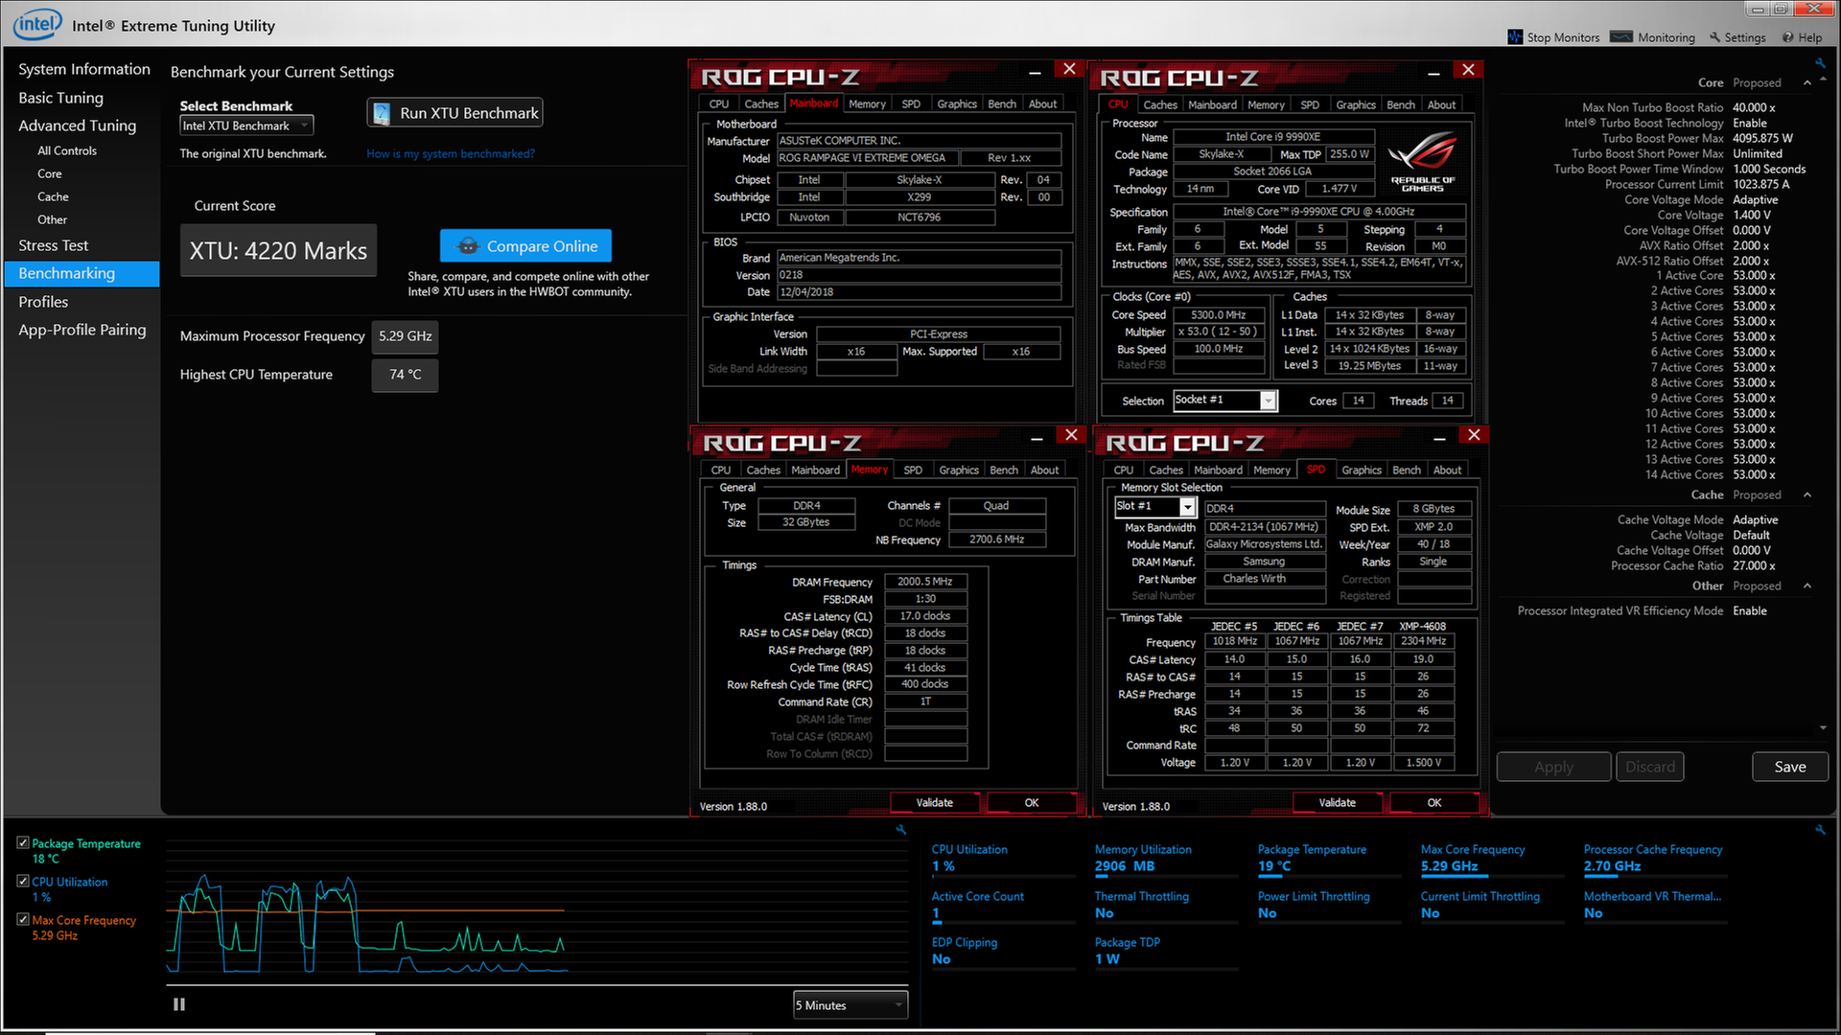This screenshot has width=1841, height=1035.
Task: Click the Run XTU Benchmark icon
Action: click(382, 113)
